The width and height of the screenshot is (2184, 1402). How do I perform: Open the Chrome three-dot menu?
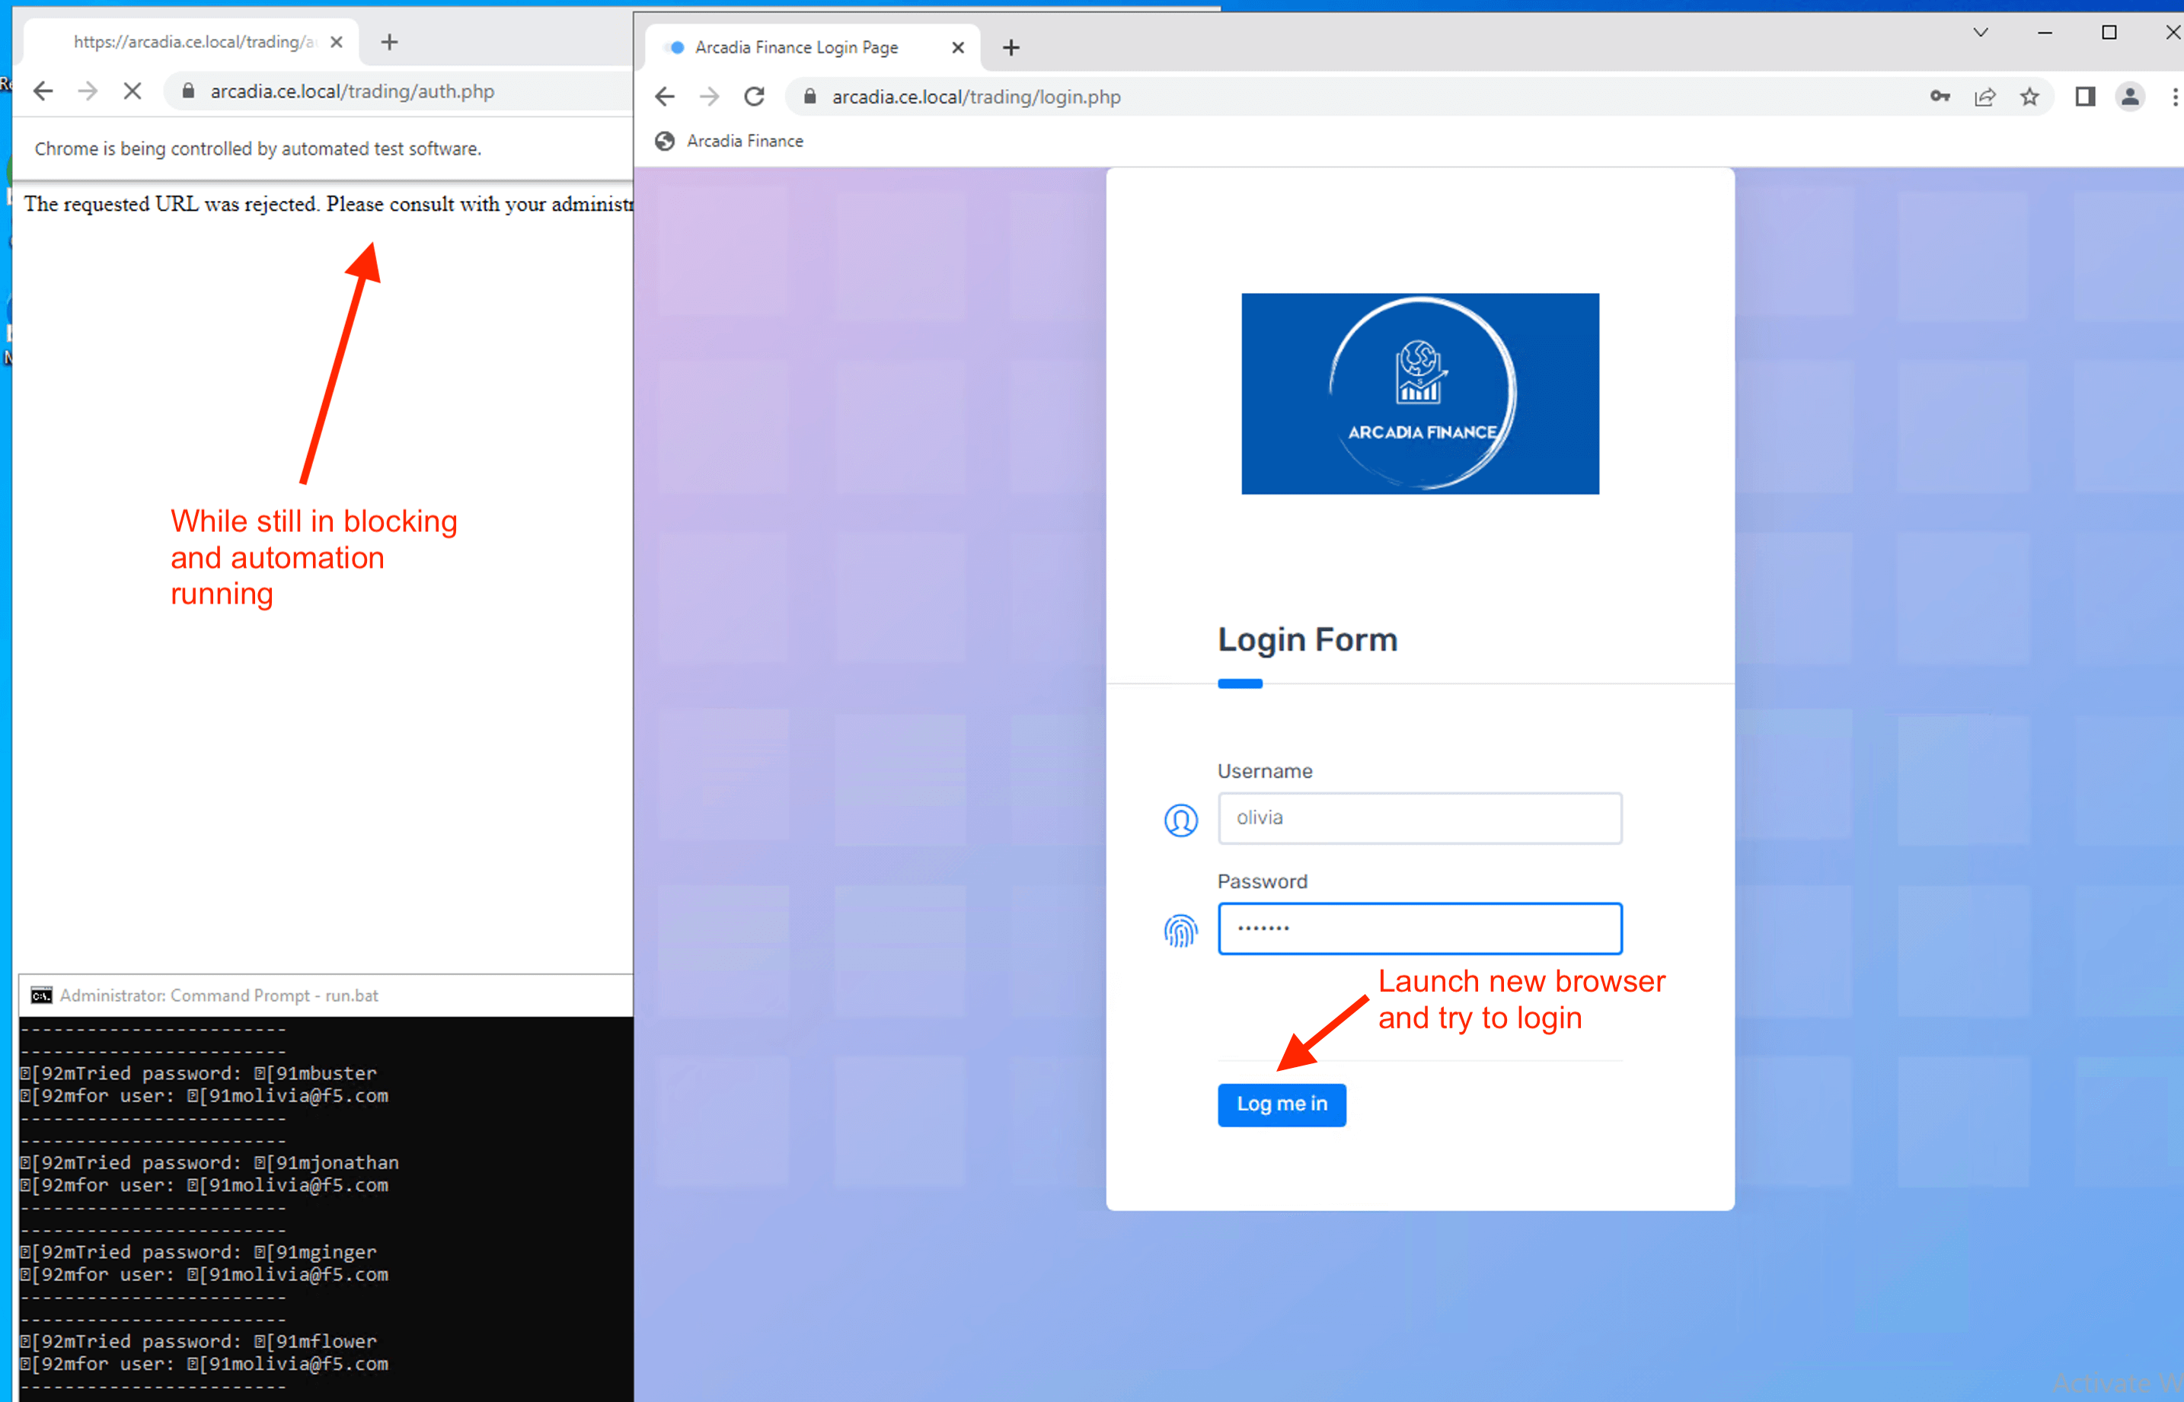(x=2174, y=97)
